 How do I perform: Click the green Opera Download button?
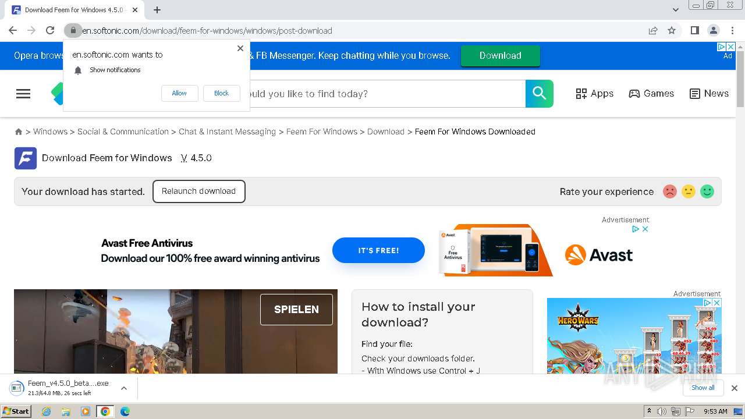pyautogui.click(x=501, y=55)
